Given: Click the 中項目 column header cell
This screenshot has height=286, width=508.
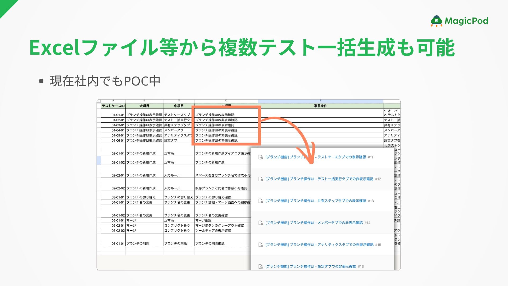Looking at the screenshot, I should tap(179, 106).
